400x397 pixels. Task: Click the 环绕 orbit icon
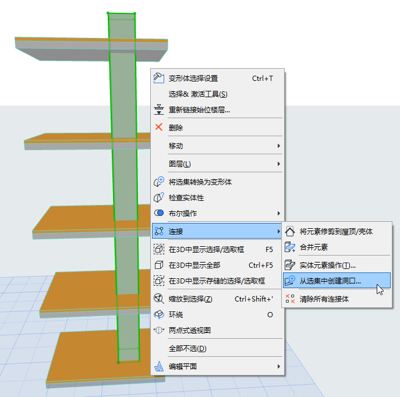point(159,314)
